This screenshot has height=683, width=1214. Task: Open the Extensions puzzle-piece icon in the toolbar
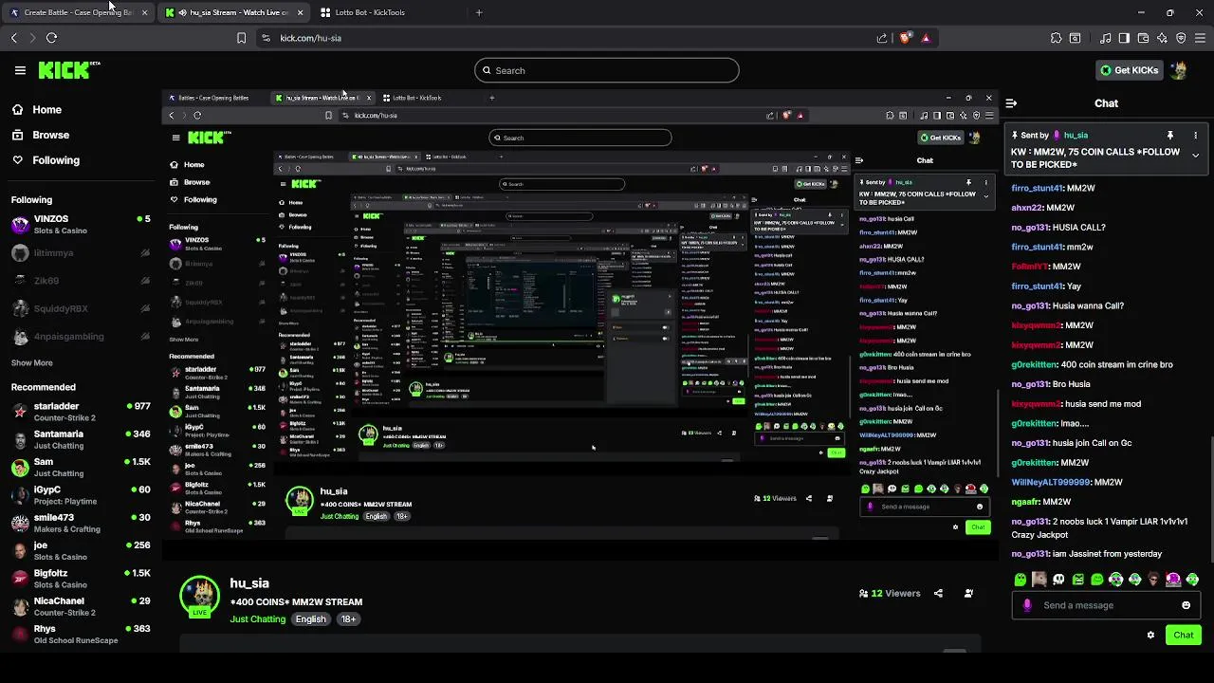tap(1056, 38)
